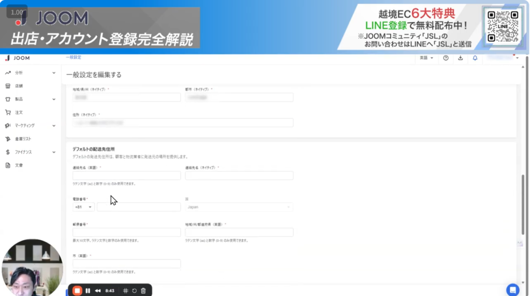The image size is (530, 296).
Task: Click the Products (製品) shirt icon
Action: [x=8, y=99]
